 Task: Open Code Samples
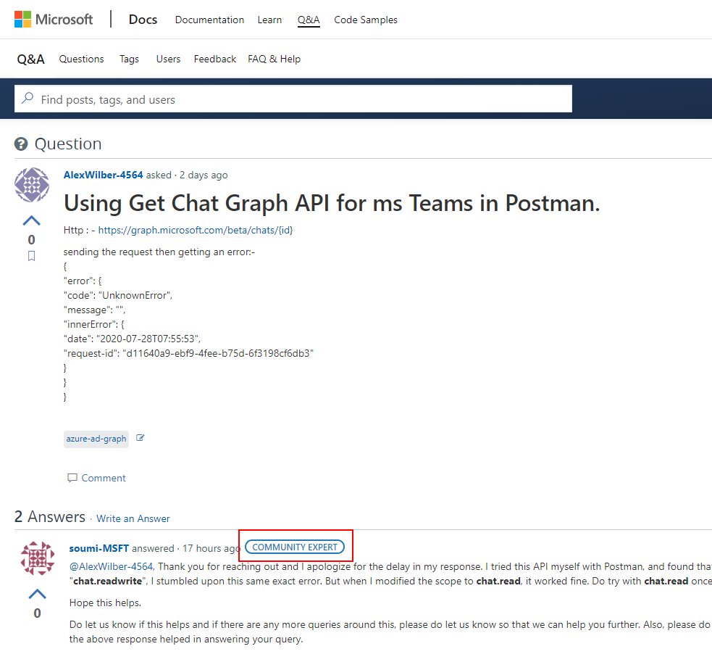coord(366,20)
